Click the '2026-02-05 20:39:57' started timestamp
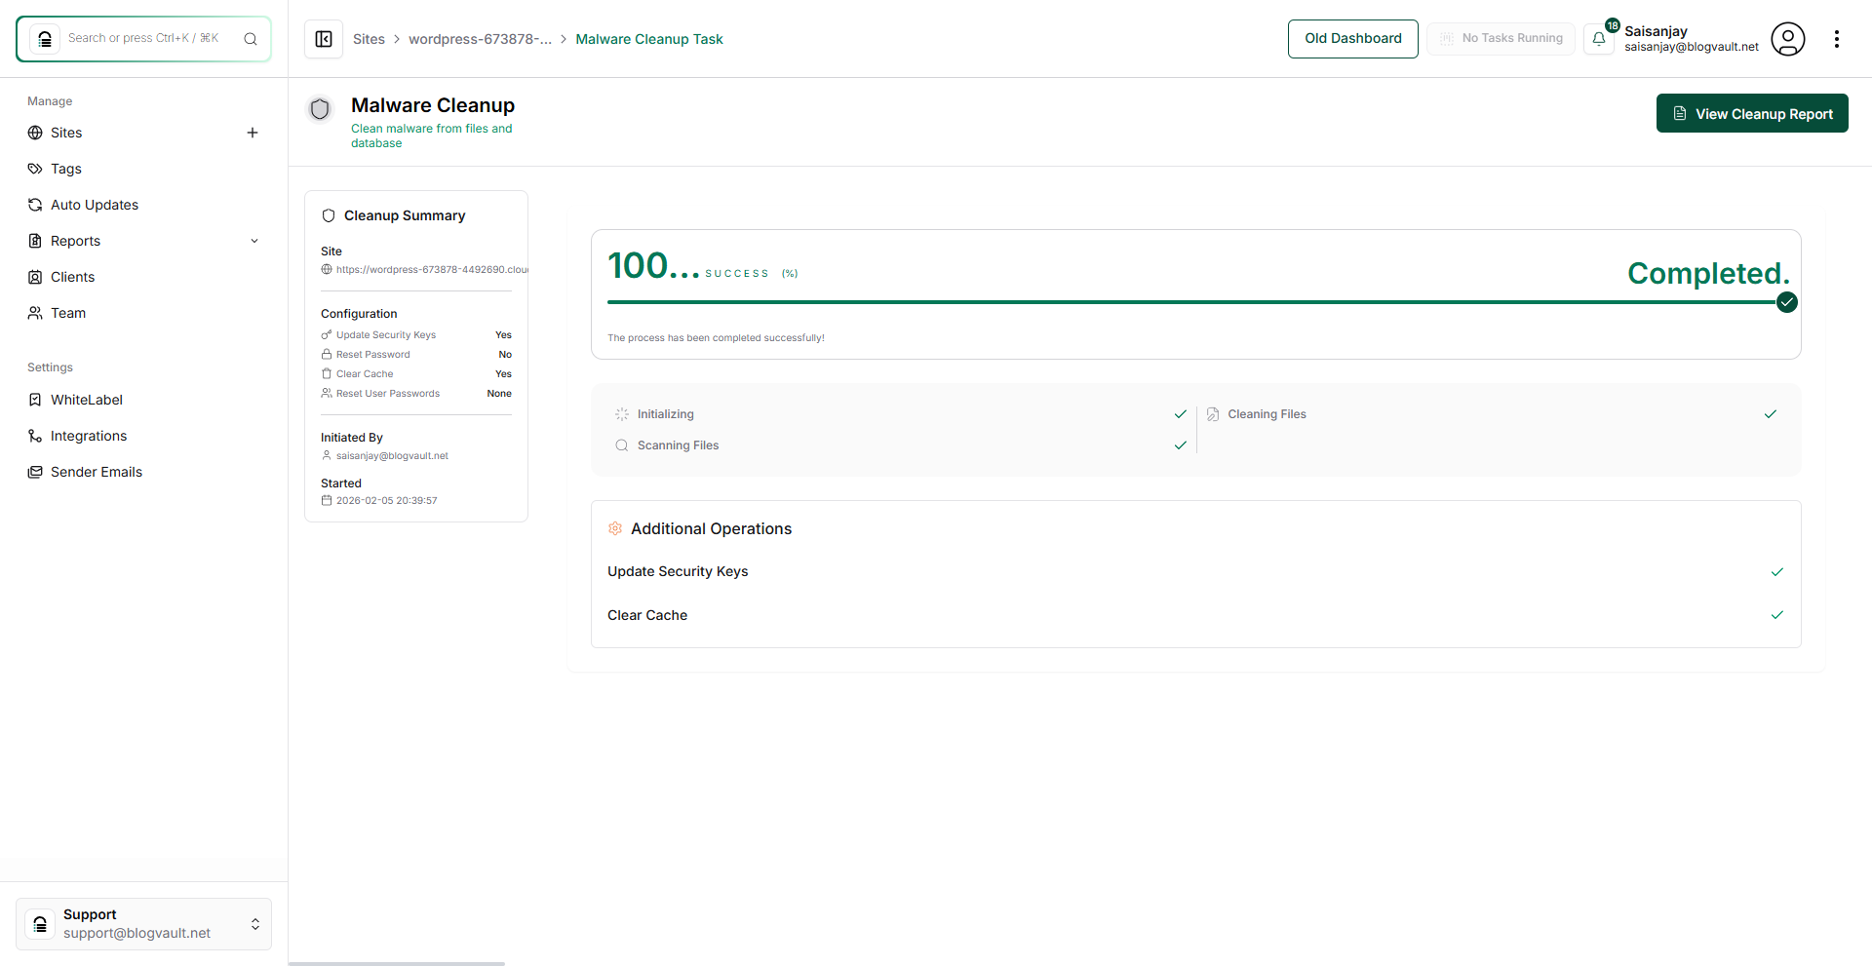Image resolution: width=1872 pixels, height=966 pixels. pyautogui.click(x=386, y=501)
